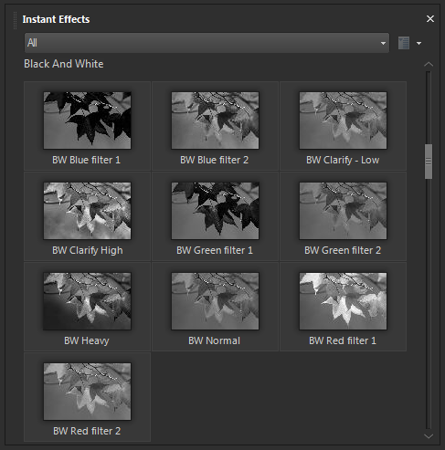Choose the BW Red filter 1 preset
The image size is (445, 450).
click(343, 301)
